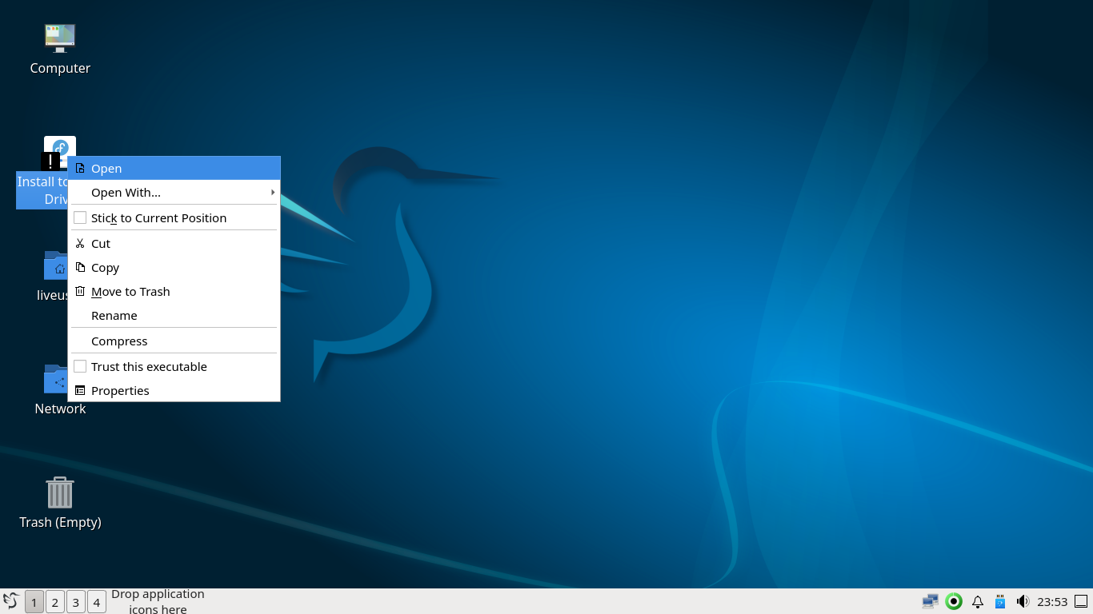Choose Open With... menu entry

pyautogui.click(x=174, y=193)
